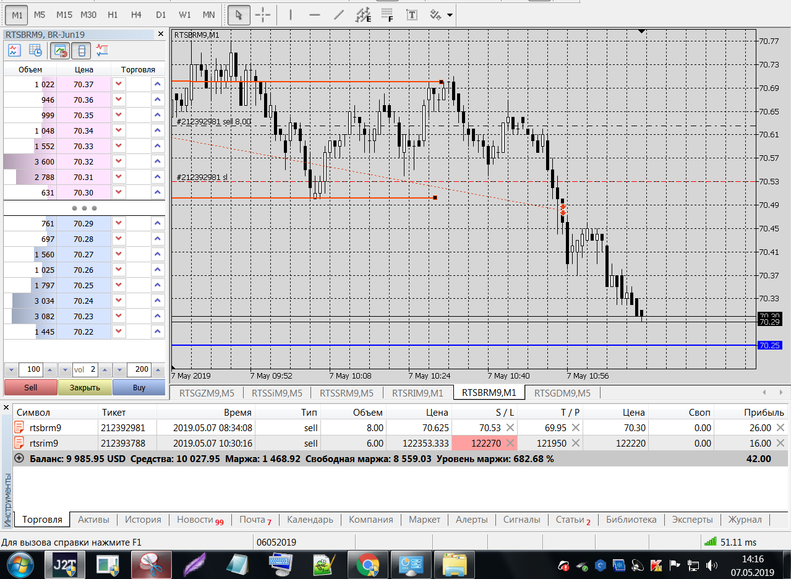Activate the text label tool
The width and height of the screenshot is (791, 579).
[x=412, y=15]
